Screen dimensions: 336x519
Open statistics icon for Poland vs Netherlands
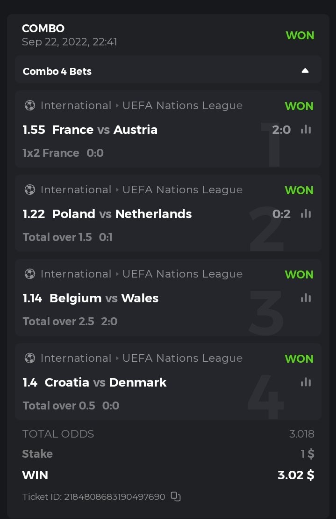306,214
